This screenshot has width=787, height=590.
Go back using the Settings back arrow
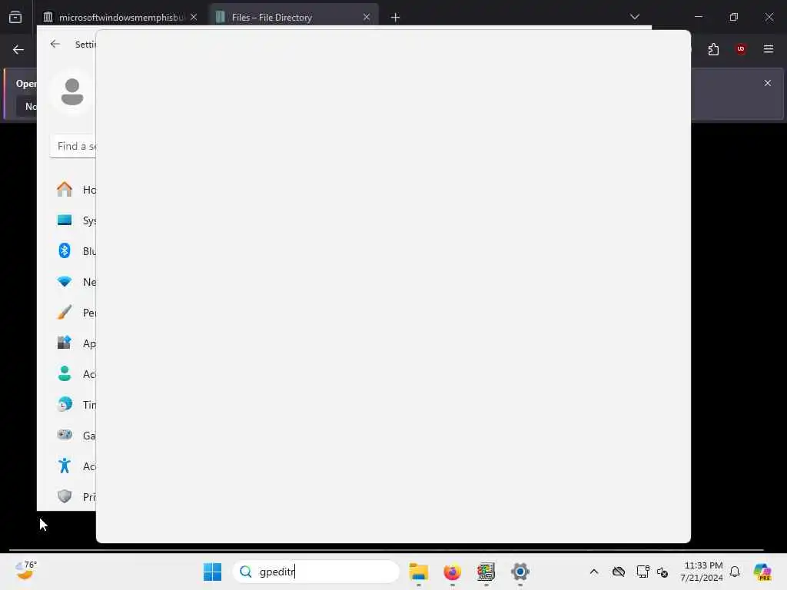point(55,44)
